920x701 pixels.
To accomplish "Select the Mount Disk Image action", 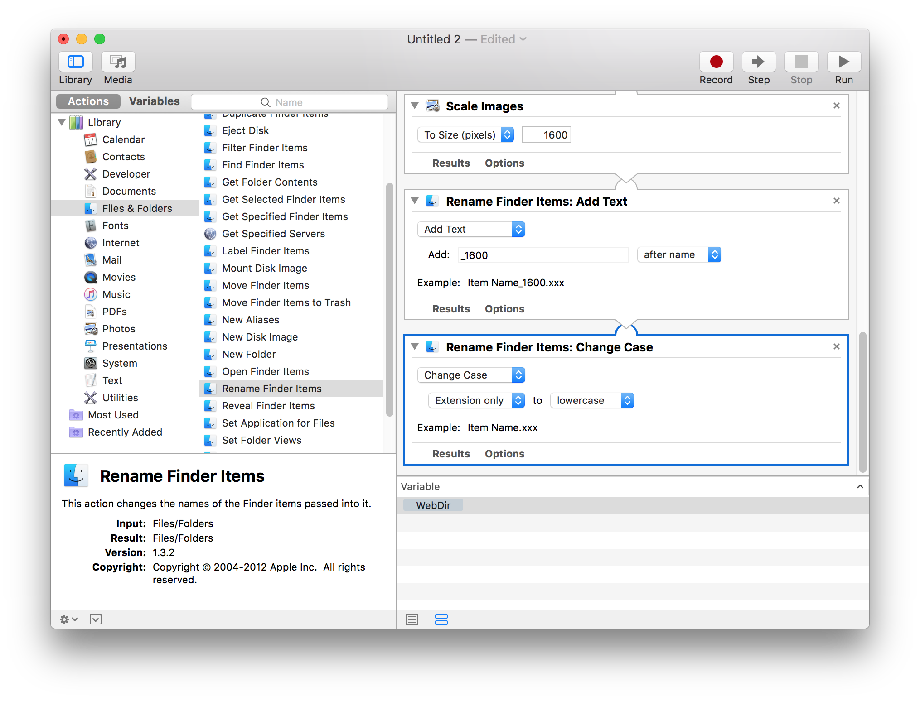I will (x=291, y=268).
